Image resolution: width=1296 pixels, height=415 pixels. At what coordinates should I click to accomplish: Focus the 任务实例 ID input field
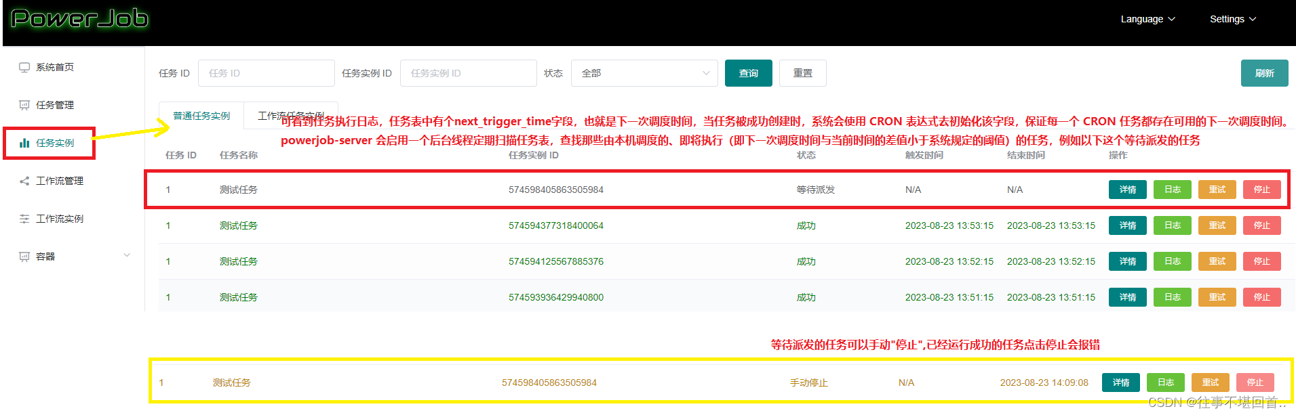coord(469,73)
